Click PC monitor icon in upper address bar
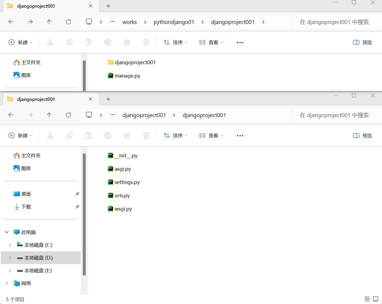This screenshot has width=382, height=304. pyautogui.click(x=89, y=22)
